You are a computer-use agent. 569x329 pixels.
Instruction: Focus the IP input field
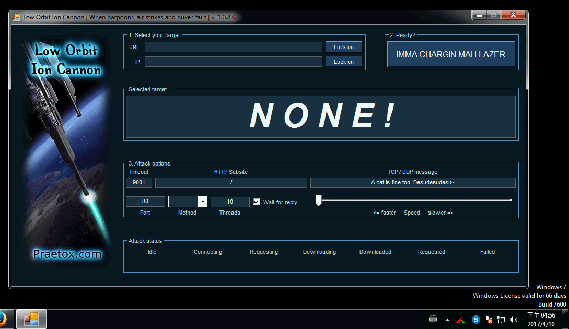click(234, 62)
